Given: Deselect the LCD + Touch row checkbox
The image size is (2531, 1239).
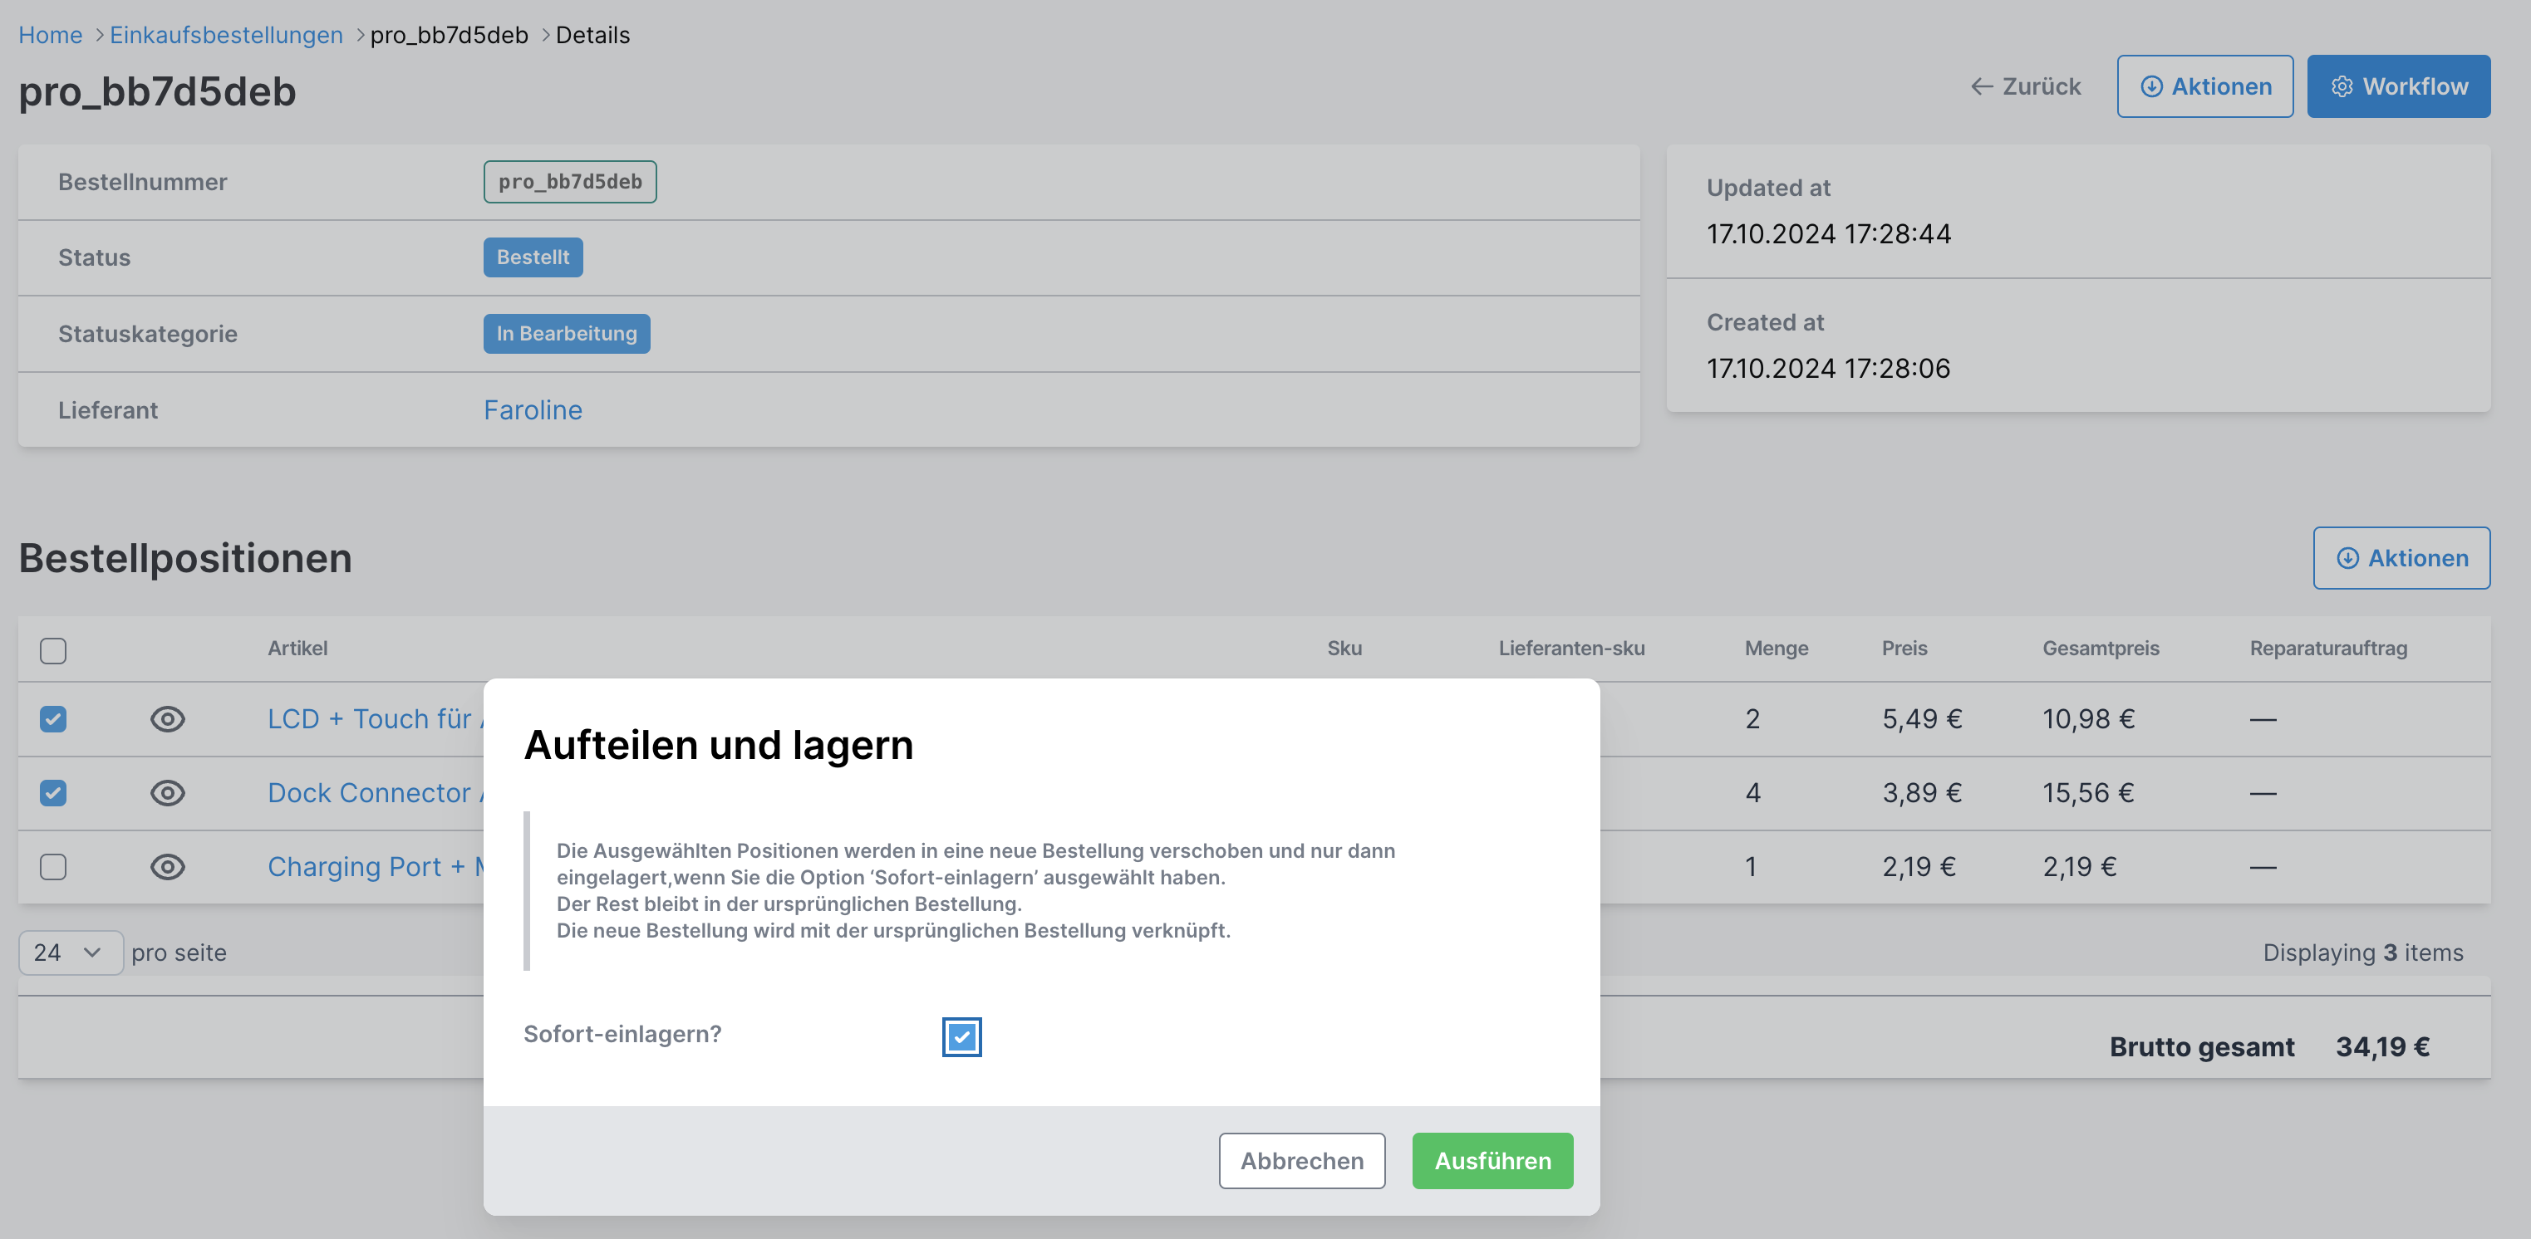Looking at the screenshot, I should pyautogui.click(x=53, y=718).
